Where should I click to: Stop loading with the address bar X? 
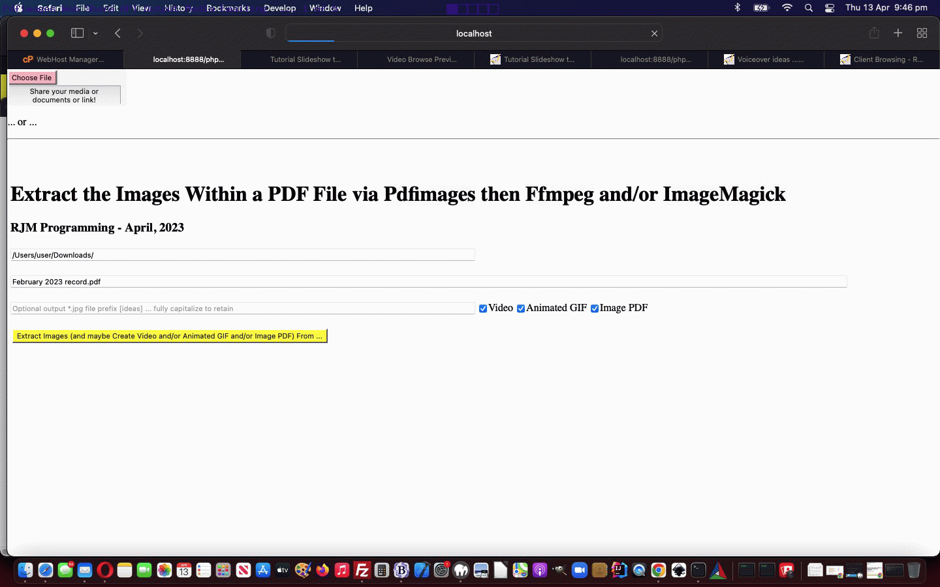tap(654, 33)
